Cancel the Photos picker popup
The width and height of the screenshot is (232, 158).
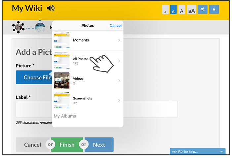pyautogui.click(x=116, y=25)
